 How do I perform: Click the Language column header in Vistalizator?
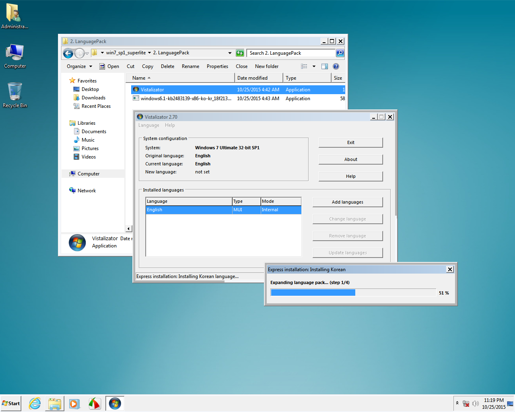pos(189,201)
